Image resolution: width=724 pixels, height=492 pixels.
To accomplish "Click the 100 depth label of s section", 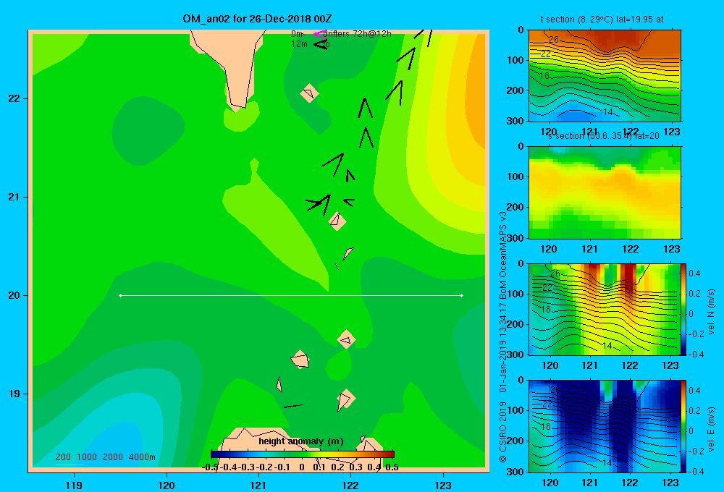I will pos(515,177).
